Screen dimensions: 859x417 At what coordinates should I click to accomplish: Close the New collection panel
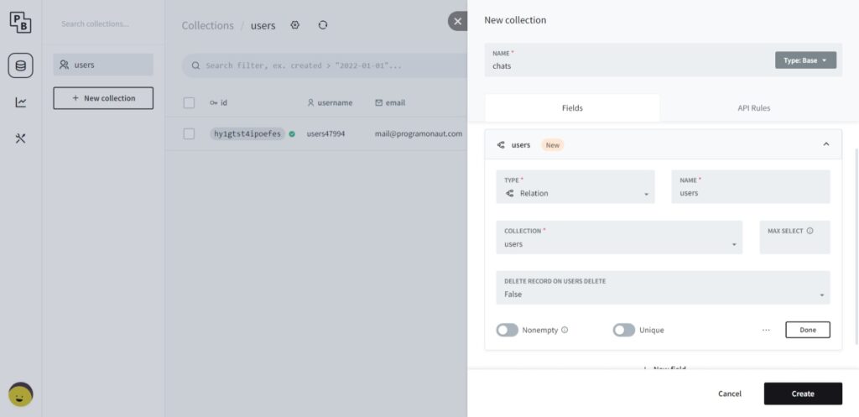coord(457,21)
